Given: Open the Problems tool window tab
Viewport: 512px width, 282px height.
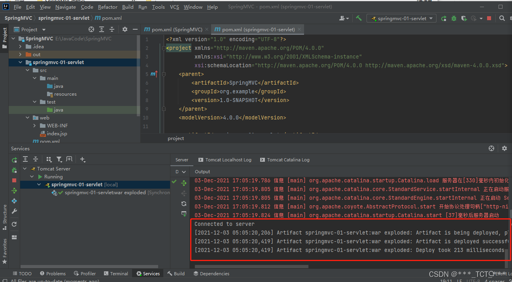Looking at the screenshot, I should 52,274.
